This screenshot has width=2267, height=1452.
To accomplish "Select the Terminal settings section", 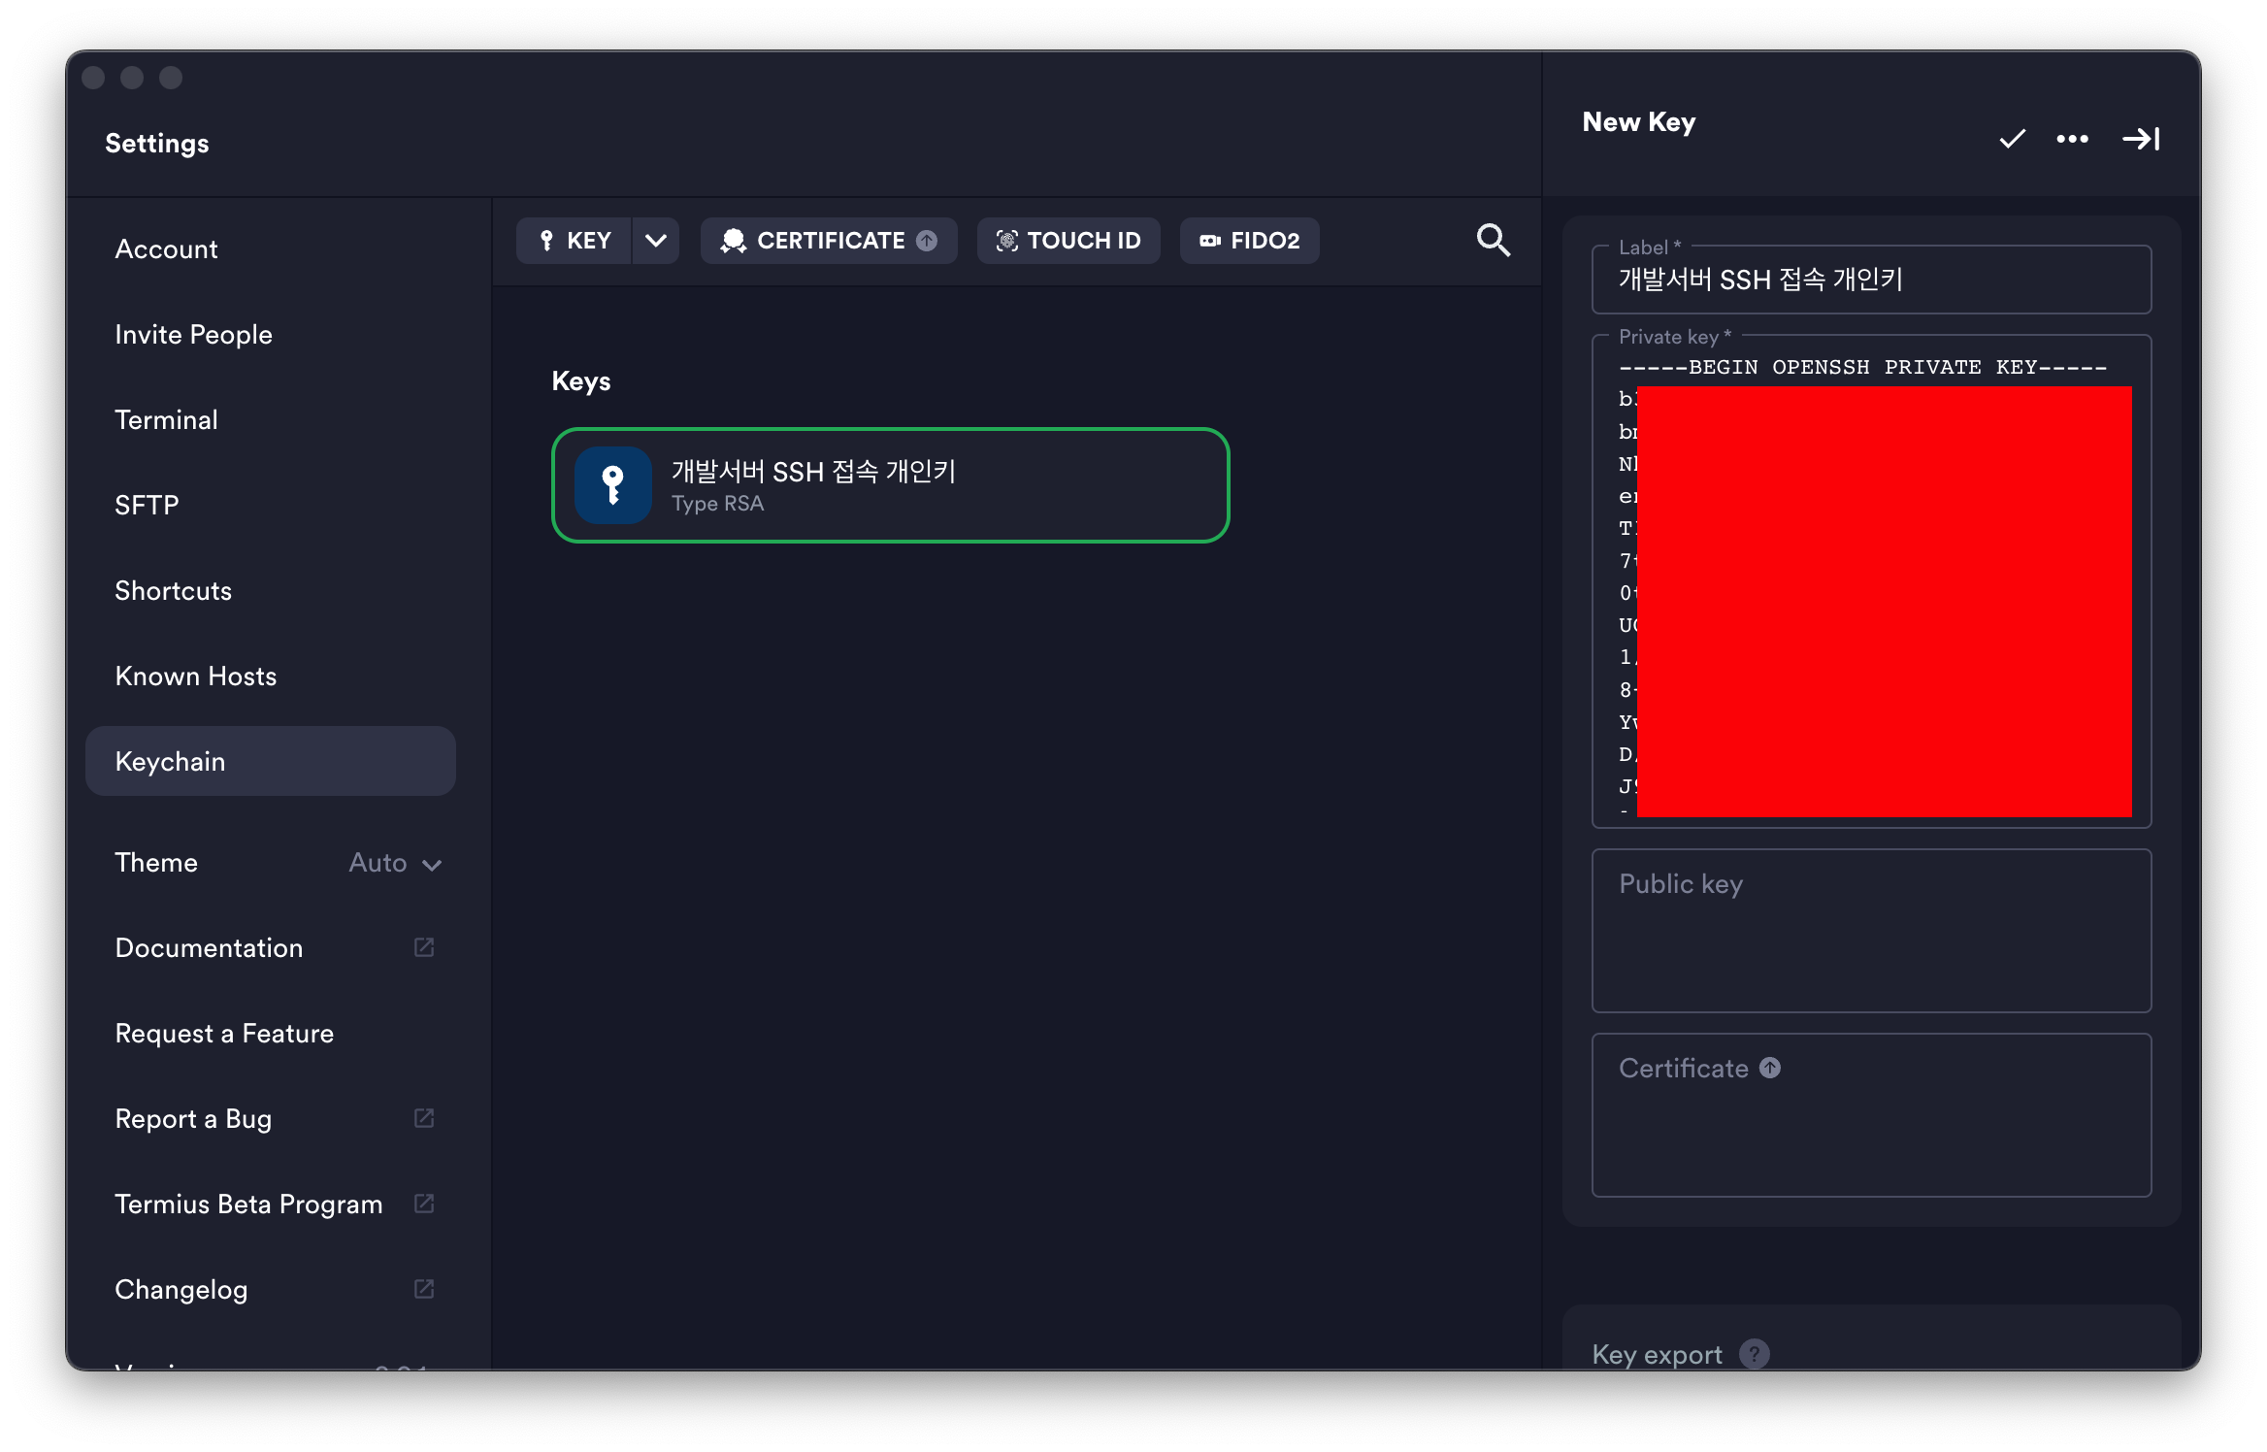I will point(166,420).
